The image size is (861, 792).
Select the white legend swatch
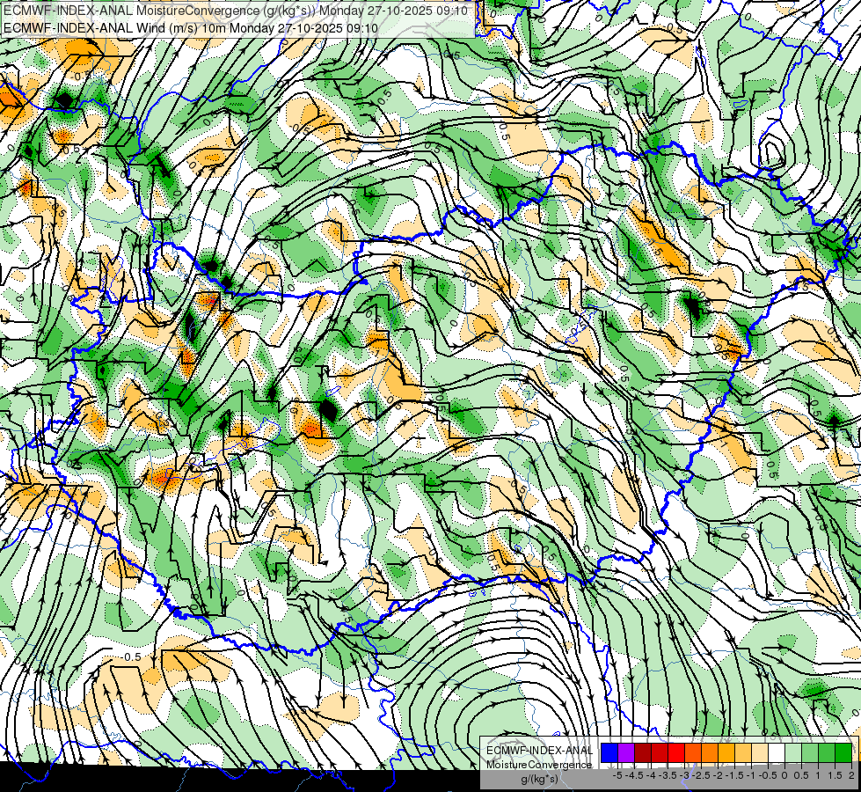coord(777,752)
